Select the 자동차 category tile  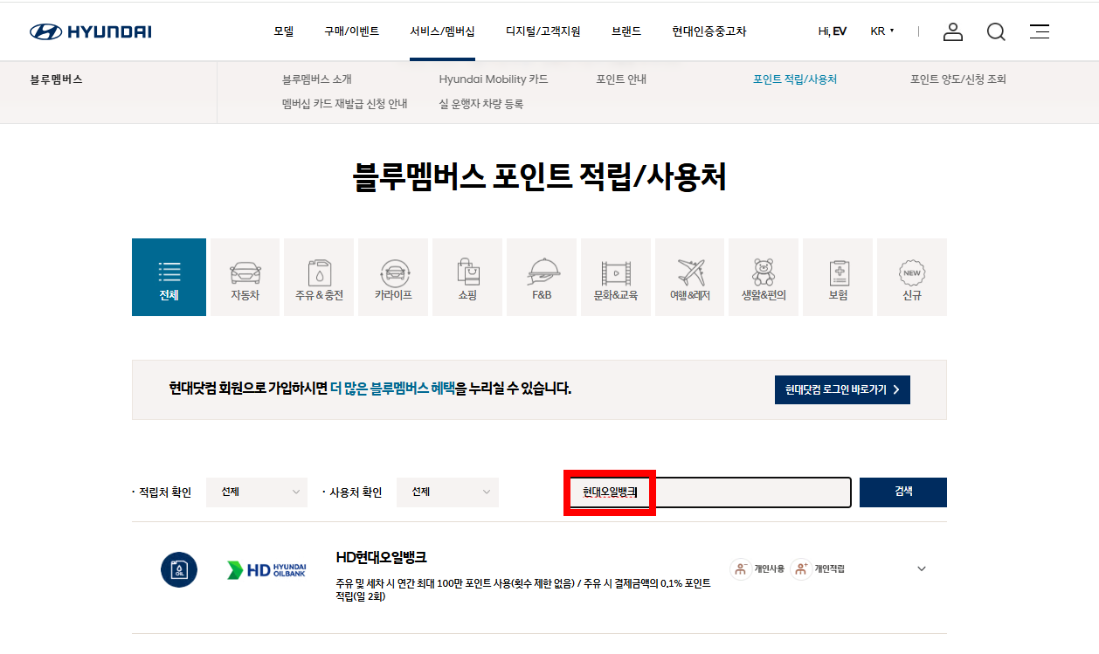click(245, 277)
